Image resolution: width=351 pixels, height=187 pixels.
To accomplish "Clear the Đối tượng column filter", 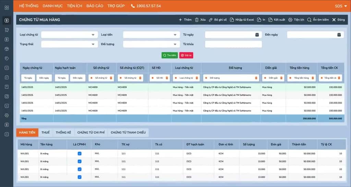I will point(256,78).
